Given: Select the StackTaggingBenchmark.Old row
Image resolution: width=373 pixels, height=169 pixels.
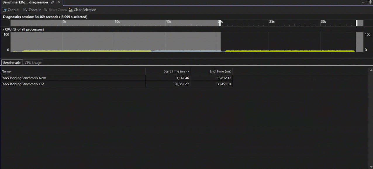Looking at the screenshot, I should [23, 84].
